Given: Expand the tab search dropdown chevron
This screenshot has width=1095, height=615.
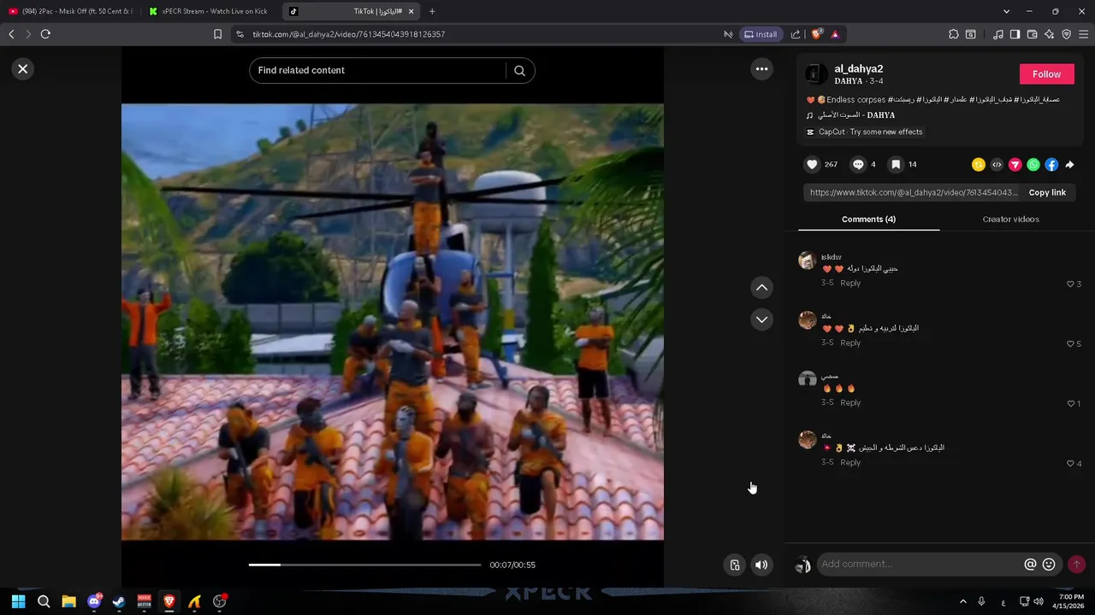Looking at the screenshot, I should click(1006, 12).
